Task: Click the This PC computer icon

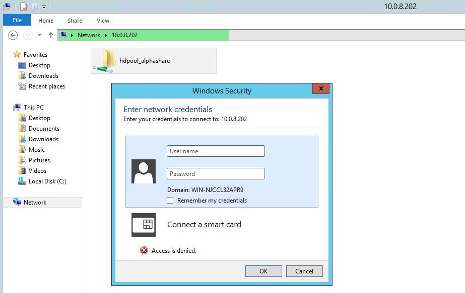Action: click(x=17, y=107)
